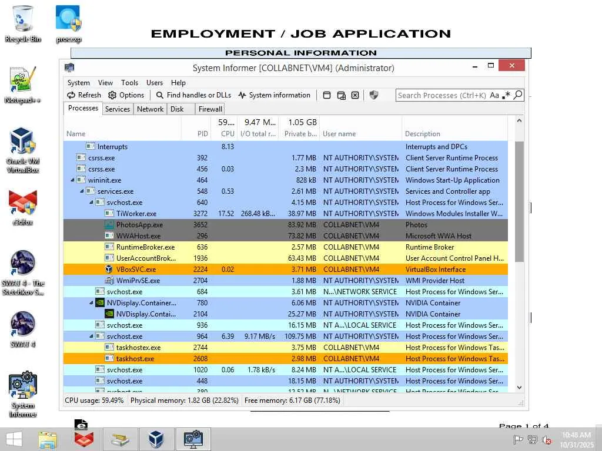Click Physical memory status bar entry
Image resolution: width=602 pixels, height=451 pixels.
click(x=184, y=400)
